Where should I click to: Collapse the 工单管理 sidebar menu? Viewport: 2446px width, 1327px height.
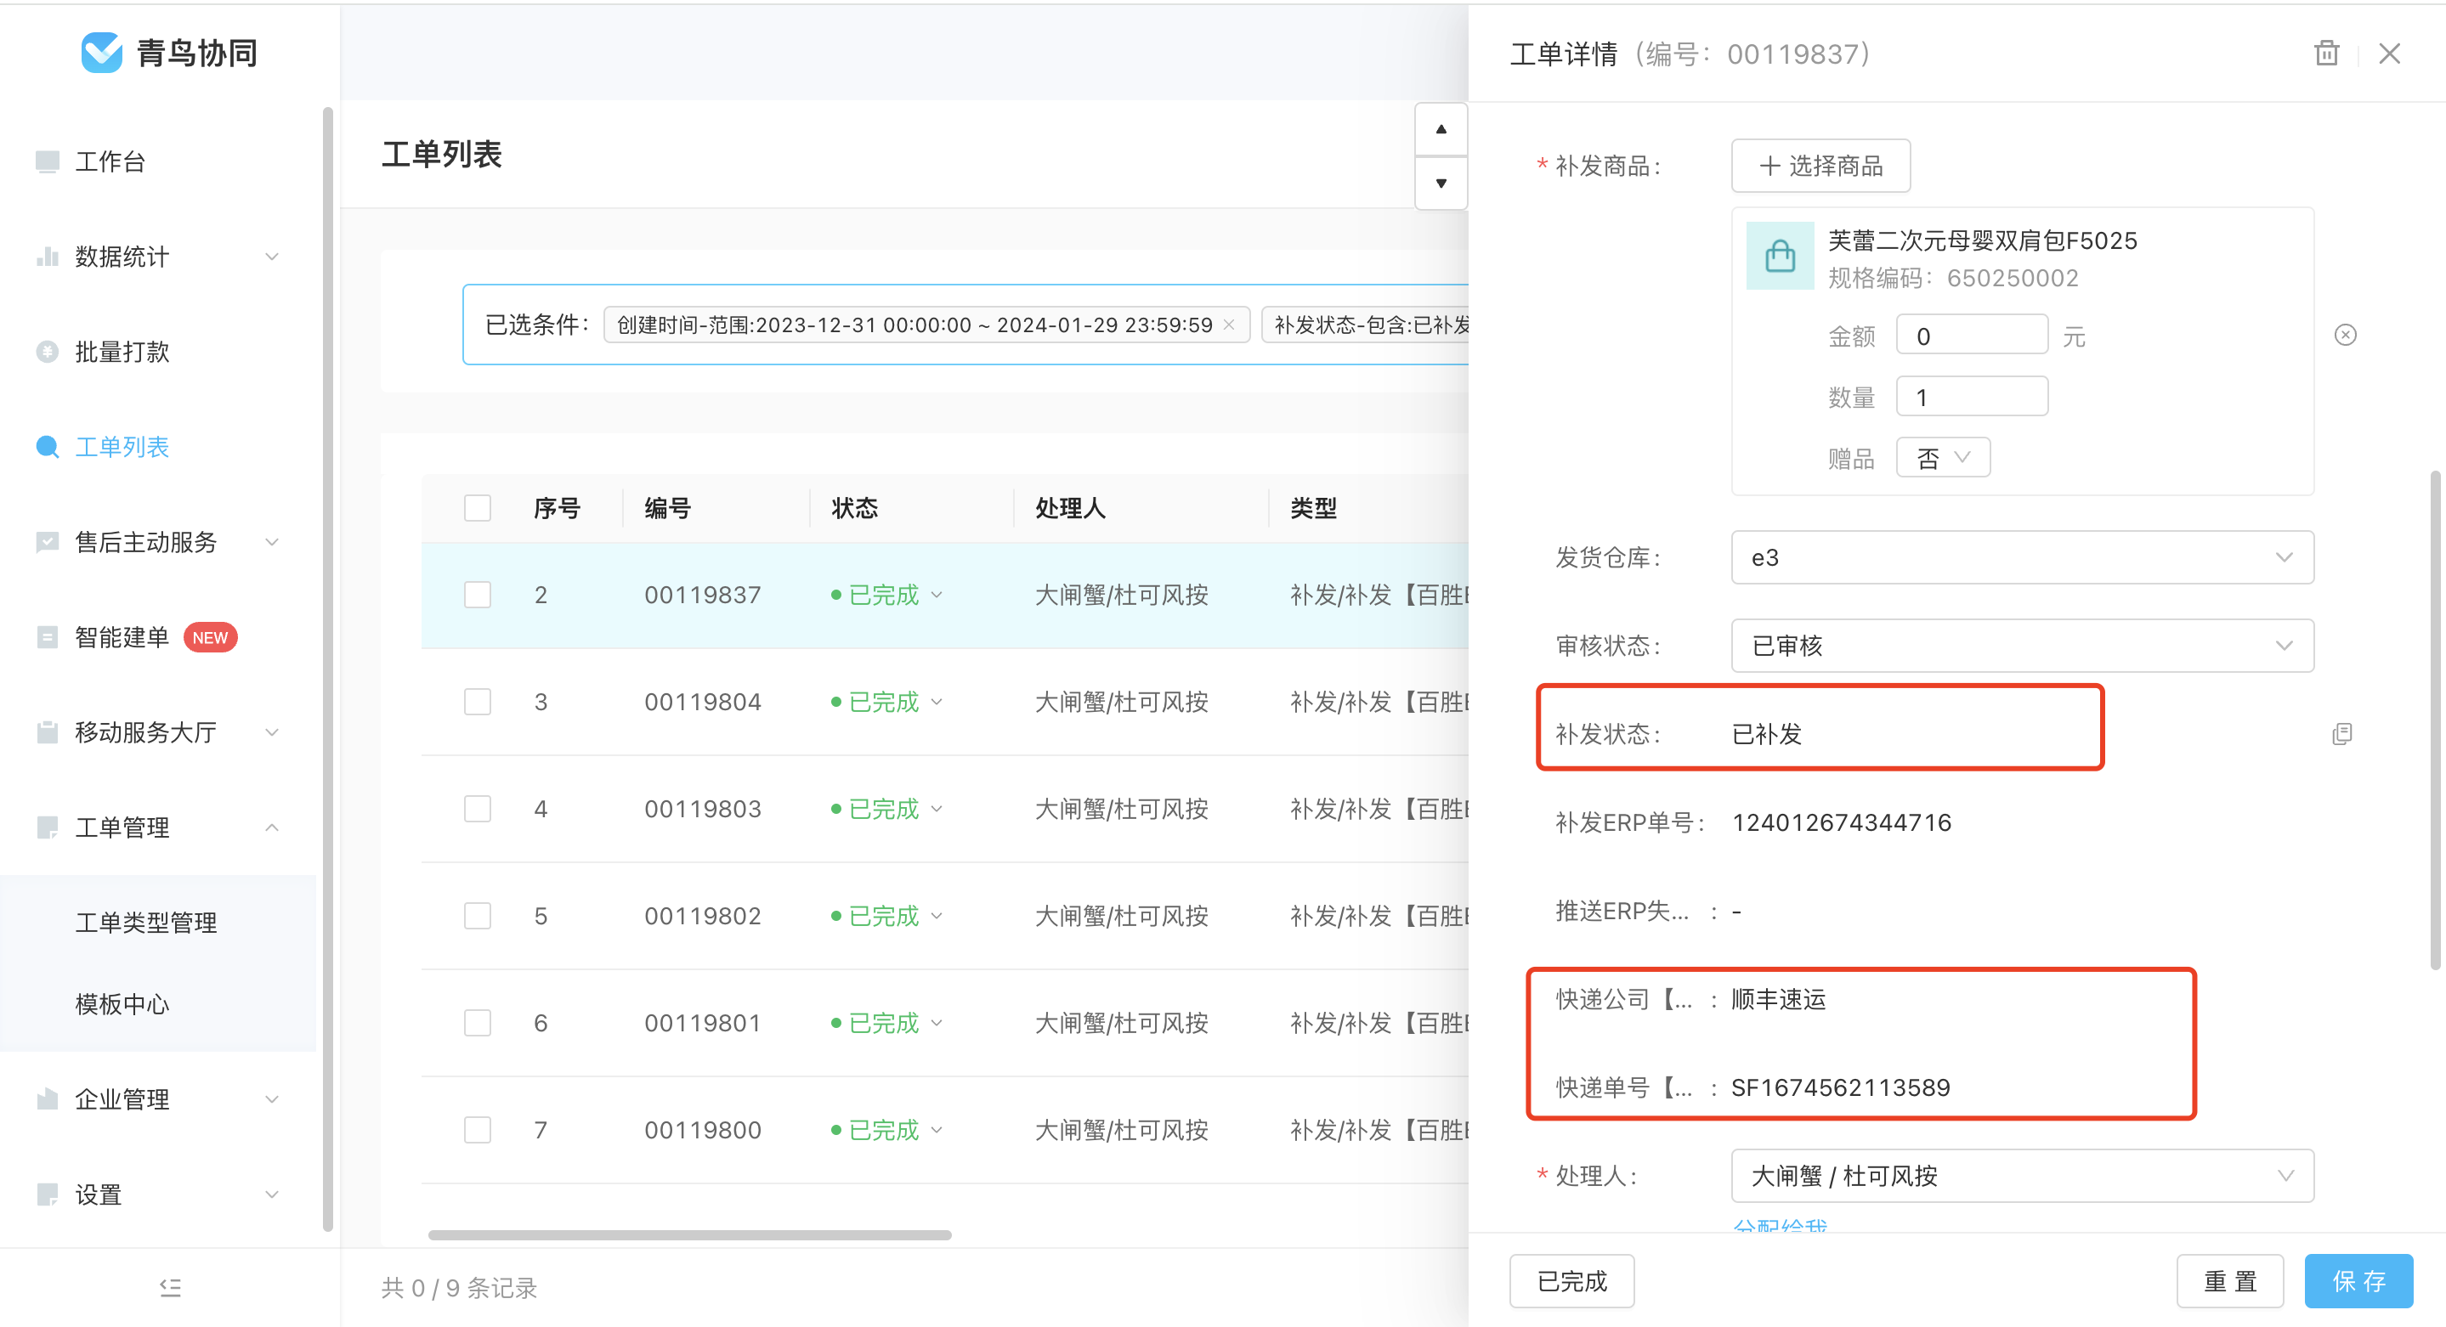(157, 827)
